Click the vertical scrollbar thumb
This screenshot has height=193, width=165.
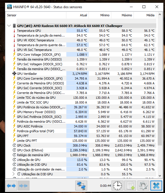[160, 132]
